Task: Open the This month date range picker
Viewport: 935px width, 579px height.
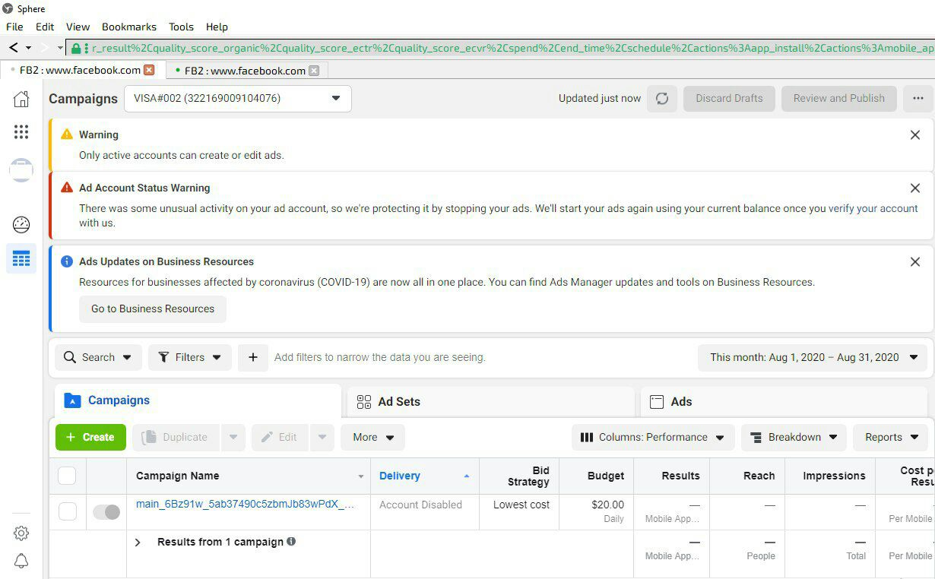Action: point(813,357)
